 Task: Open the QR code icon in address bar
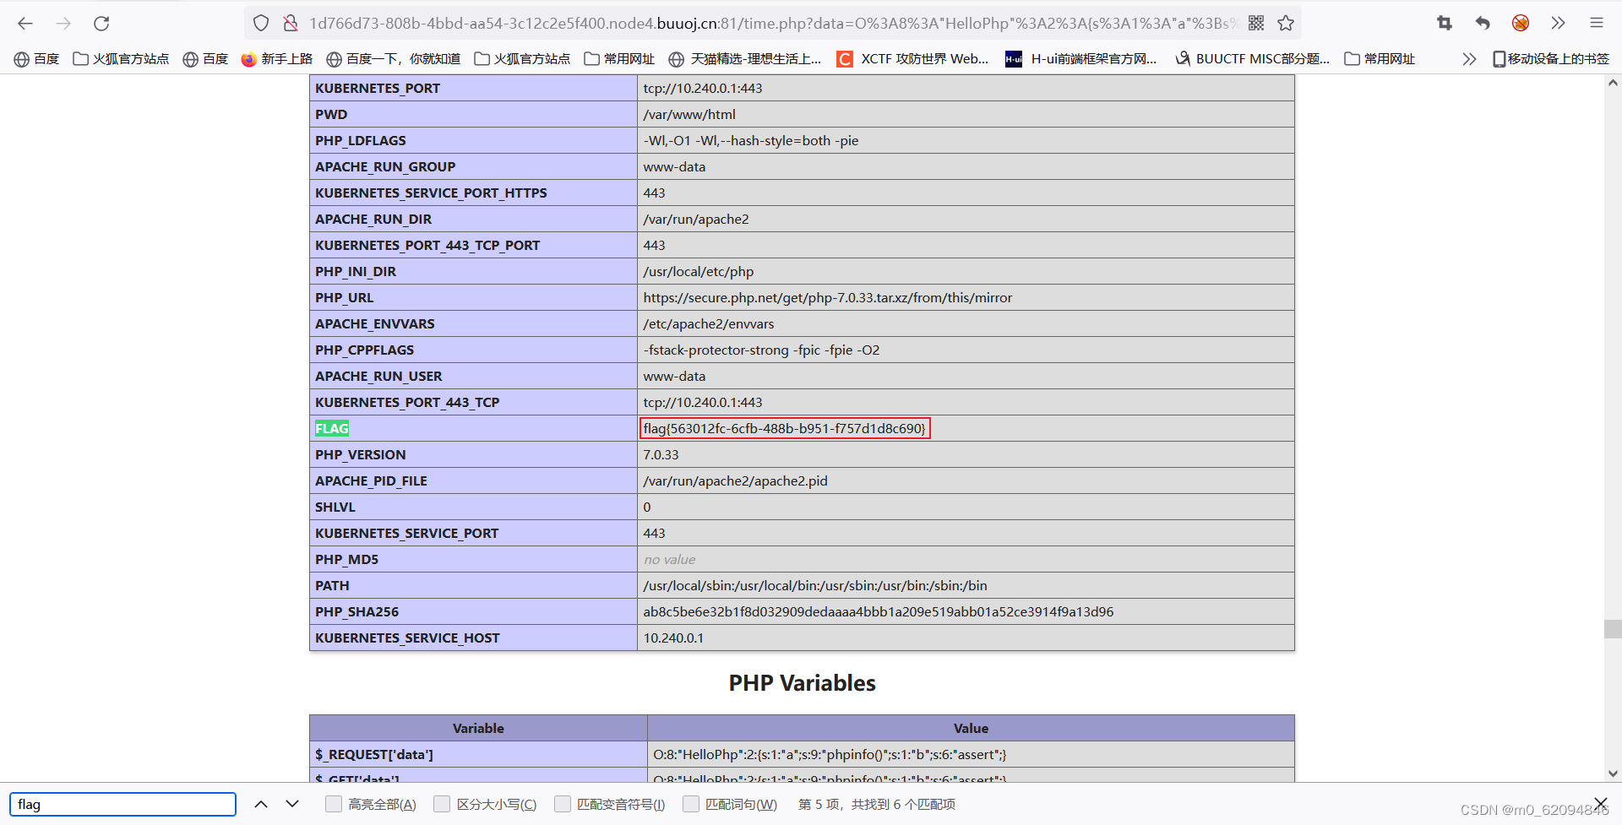1256,23
